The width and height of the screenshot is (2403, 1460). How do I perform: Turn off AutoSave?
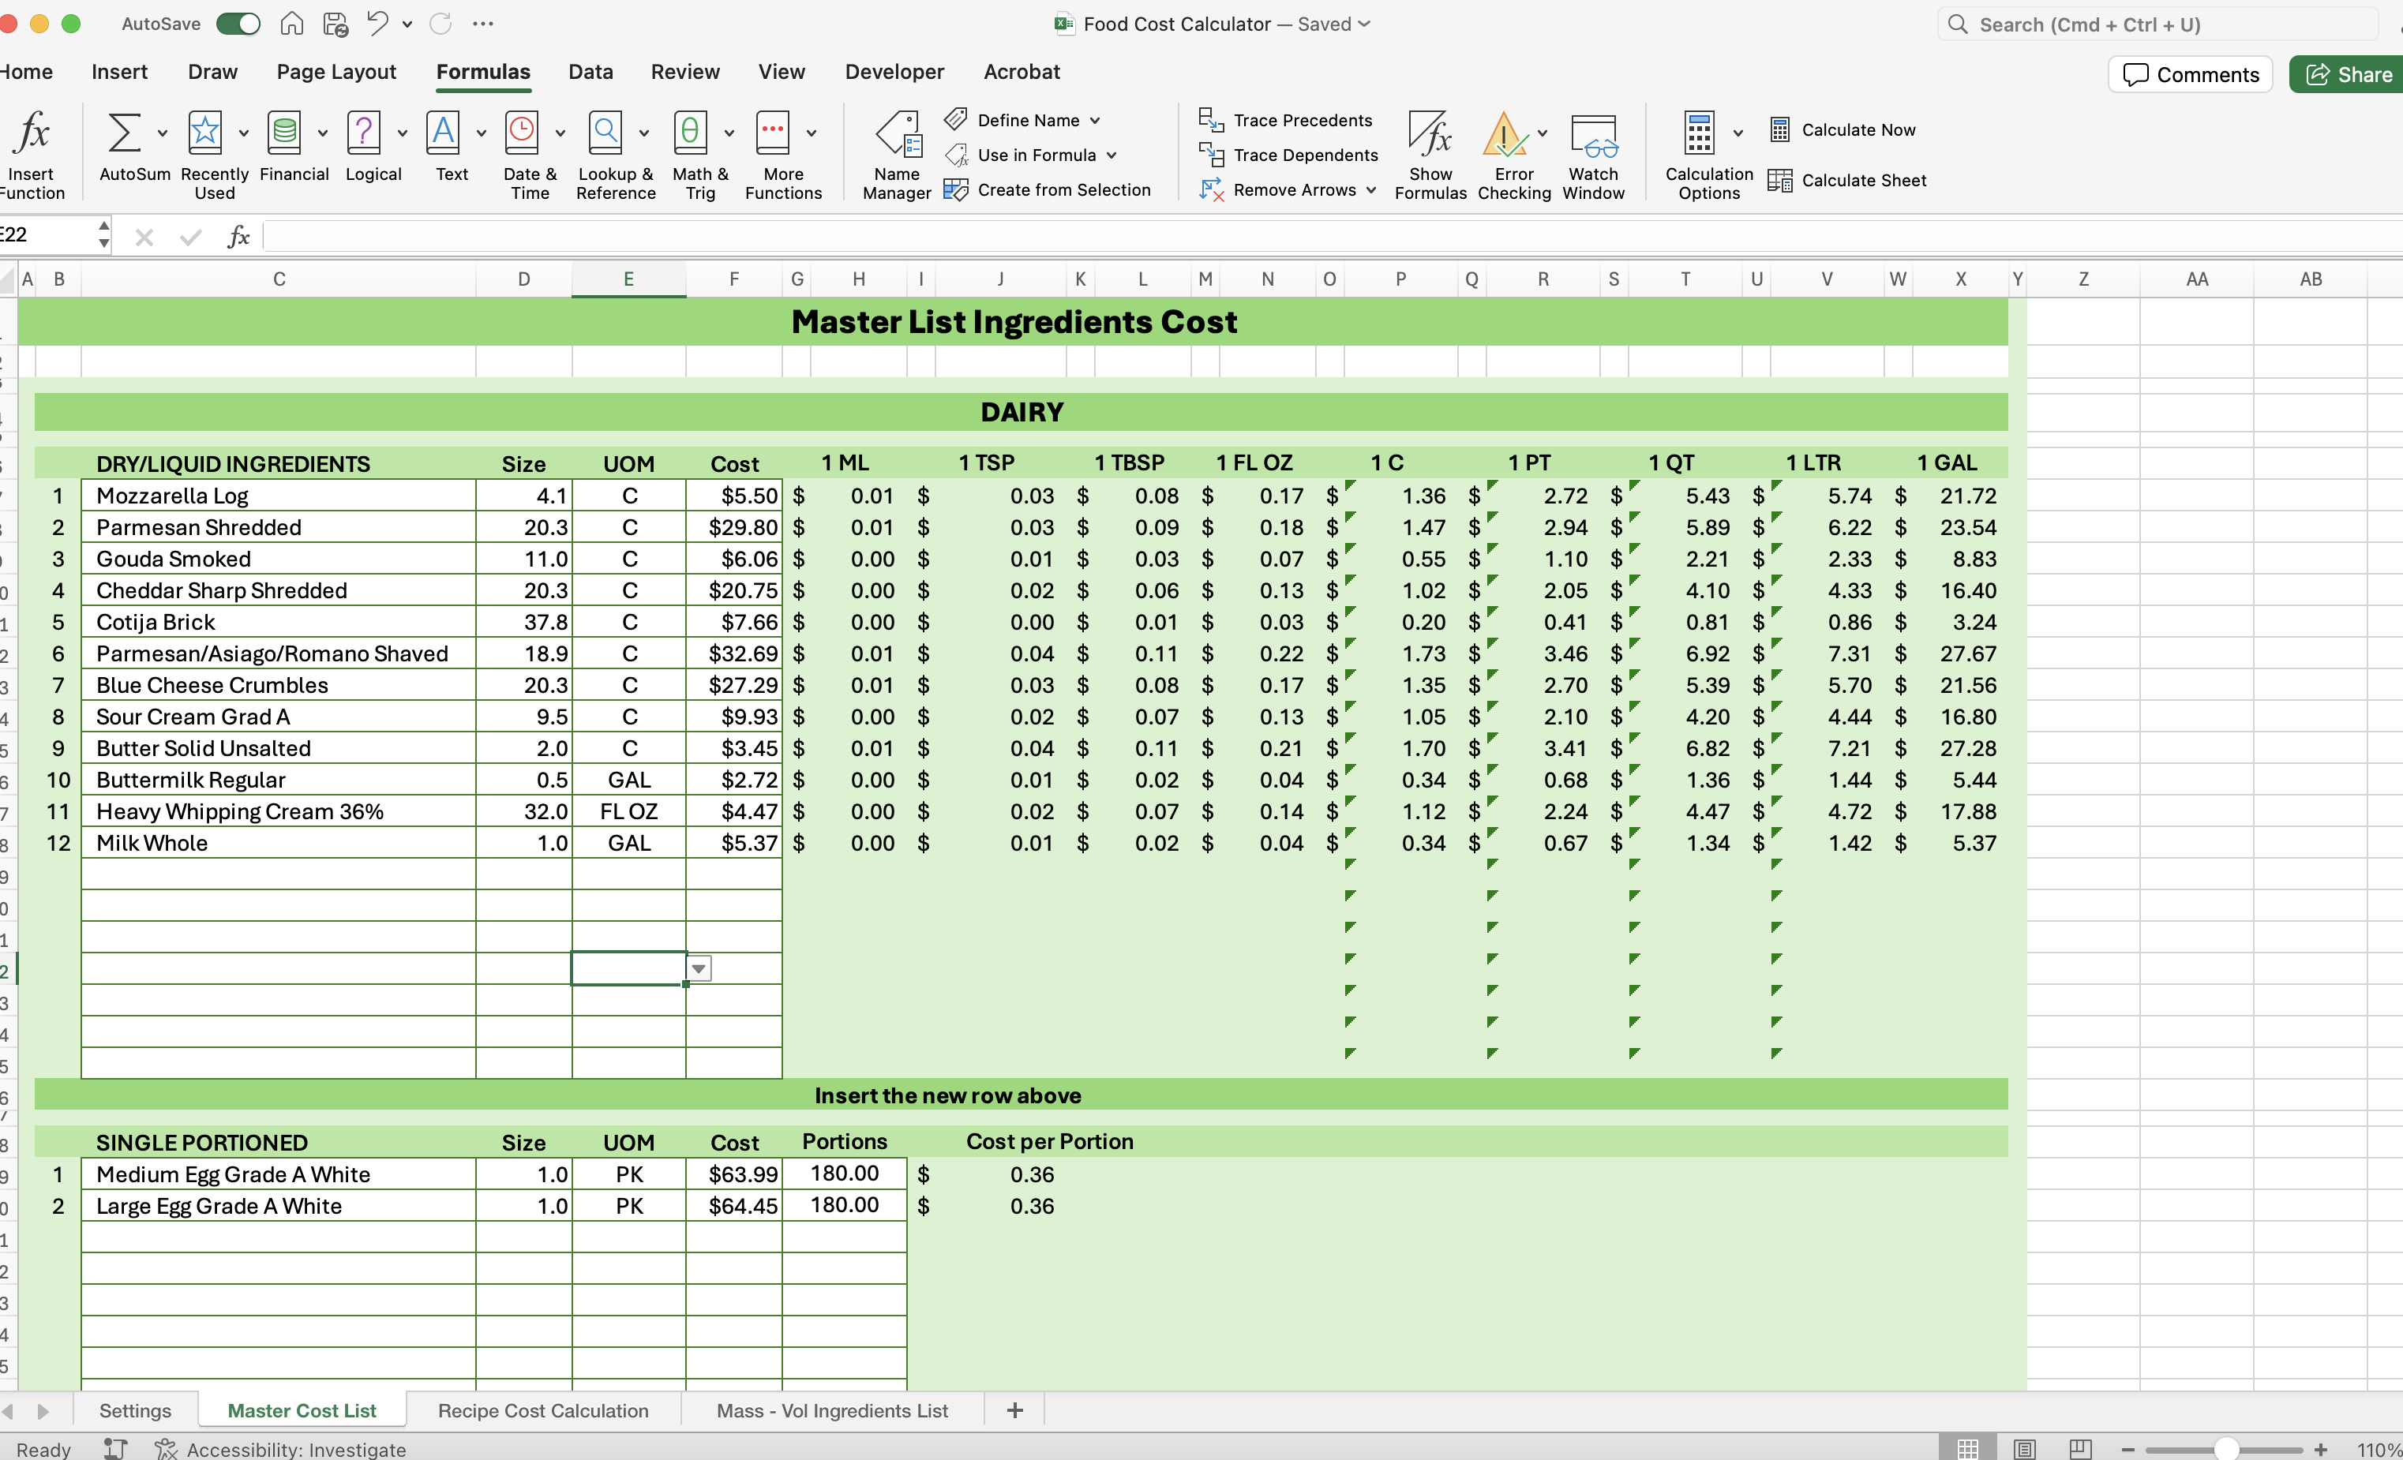coord(237,24)
